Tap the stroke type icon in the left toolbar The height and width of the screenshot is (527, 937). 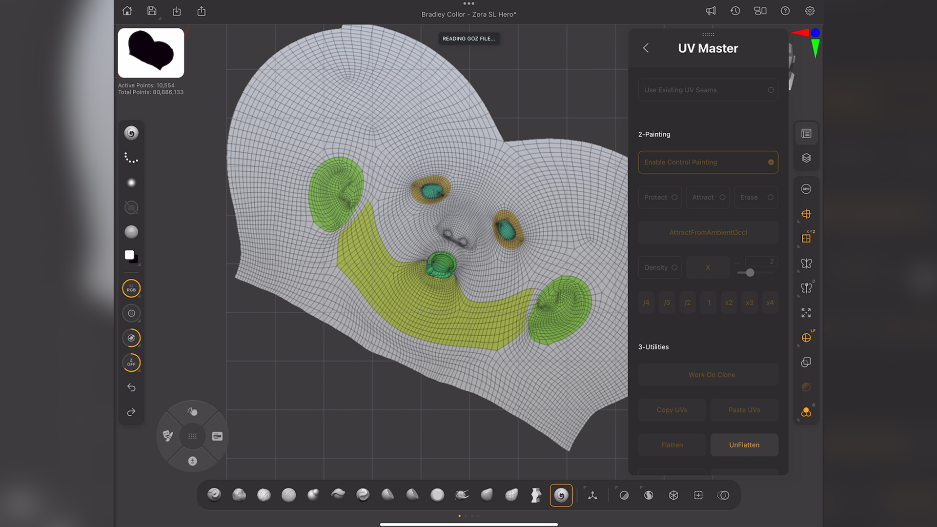point(131,157)
